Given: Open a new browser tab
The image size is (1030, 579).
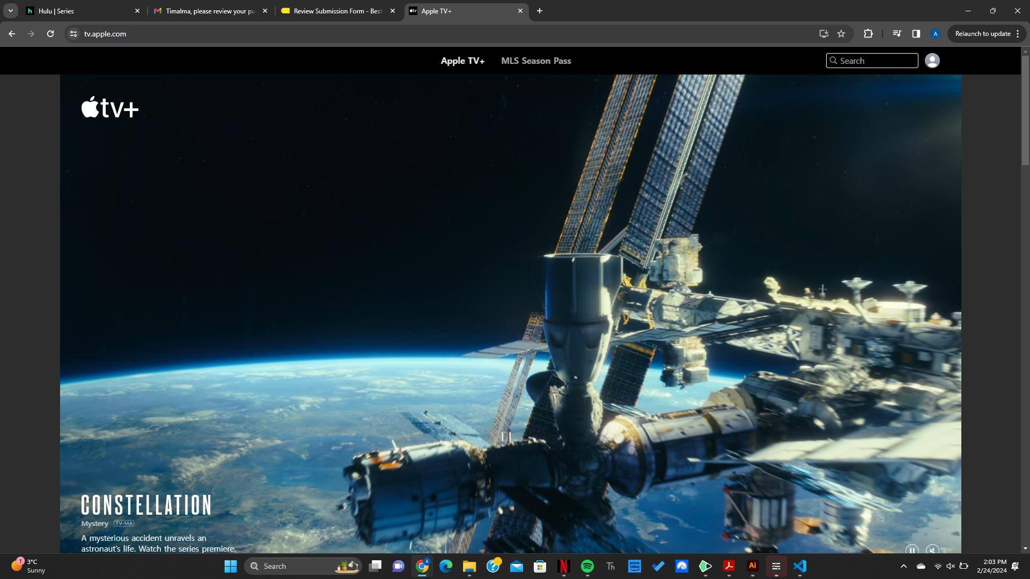Looking at the screenshot, I should [539, 11].
